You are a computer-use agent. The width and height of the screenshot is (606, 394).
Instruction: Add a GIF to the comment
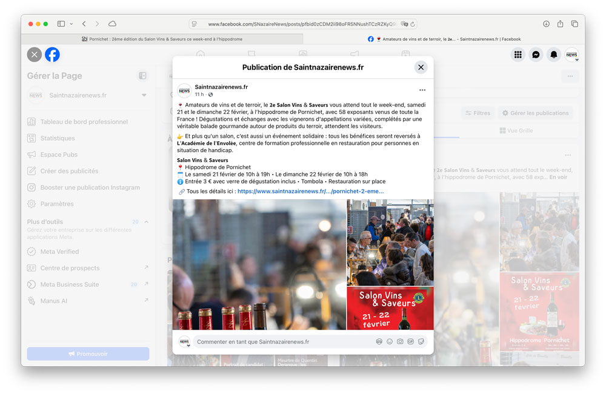pyautogui.click(x=410, y=342)
